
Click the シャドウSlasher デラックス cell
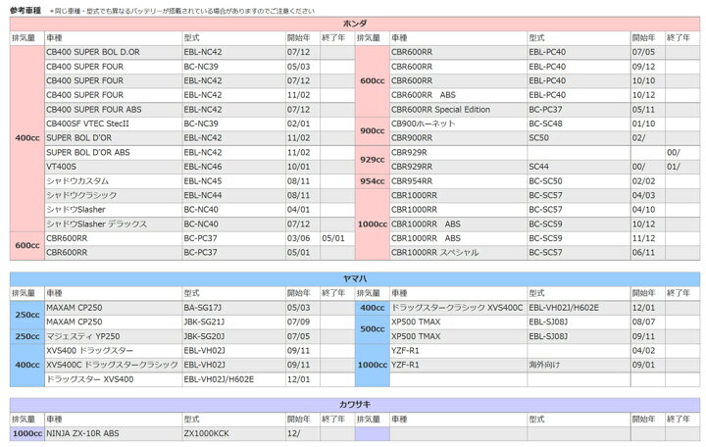[x=114, y=223]
